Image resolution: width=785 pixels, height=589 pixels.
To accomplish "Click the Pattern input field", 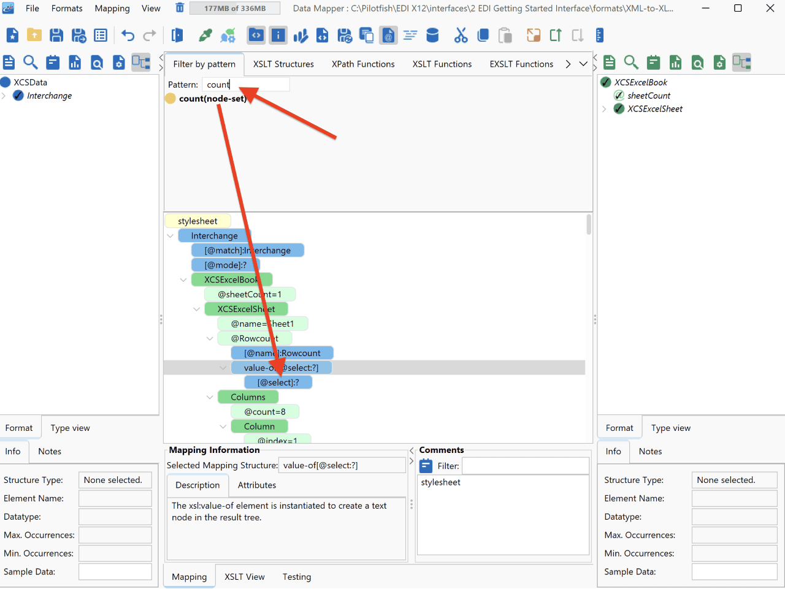I will [246, 85].
